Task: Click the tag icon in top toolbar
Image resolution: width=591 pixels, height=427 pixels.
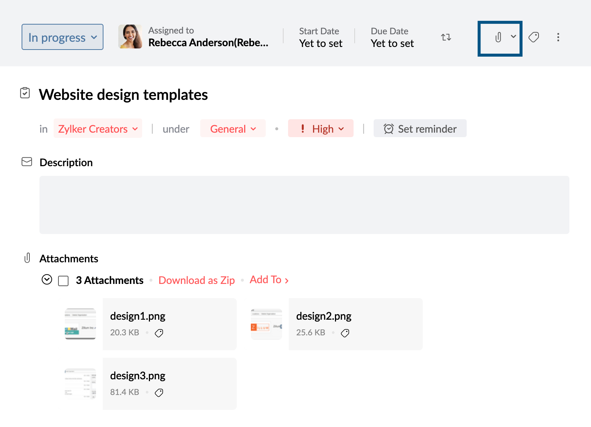Action: click(x=534, y=37)
